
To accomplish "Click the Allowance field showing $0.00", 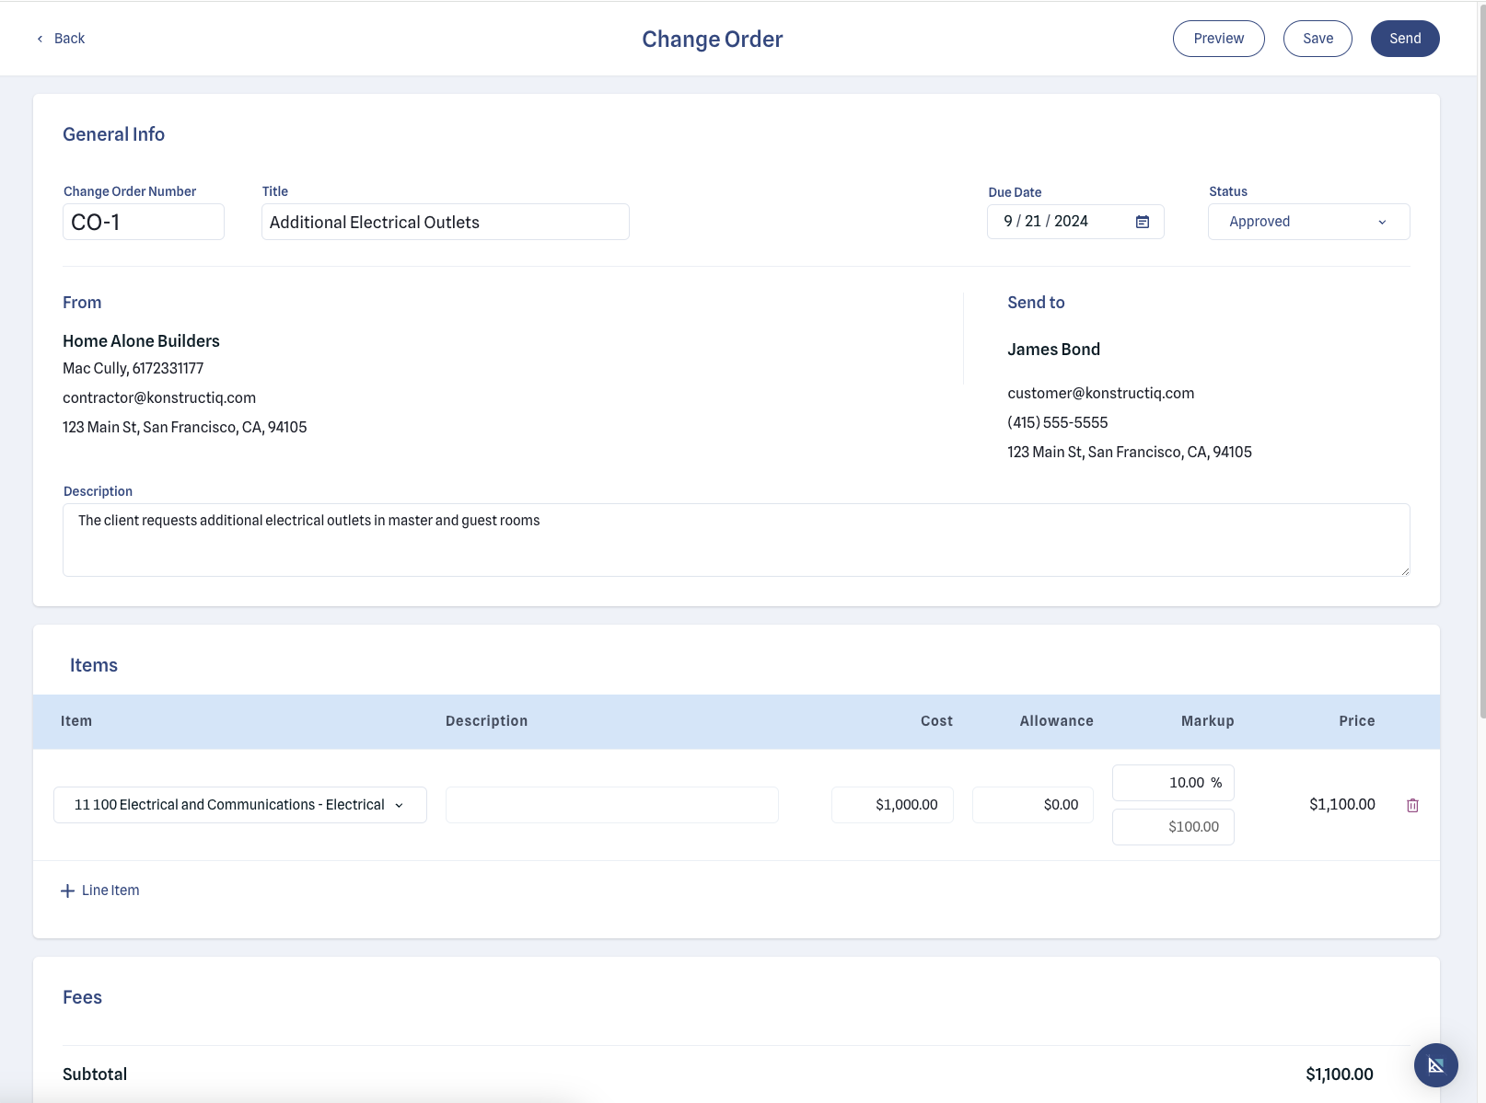I will coord(1032,804).
